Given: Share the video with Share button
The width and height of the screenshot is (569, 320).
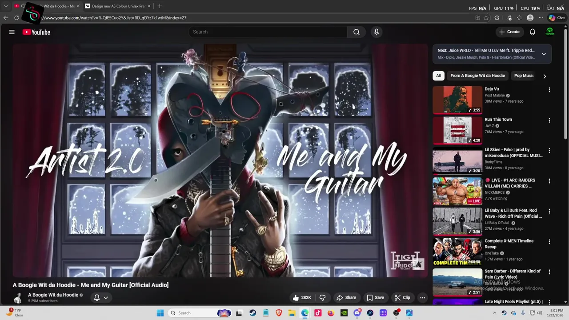Looking at the screenshot, I should [x=346, y=297].
